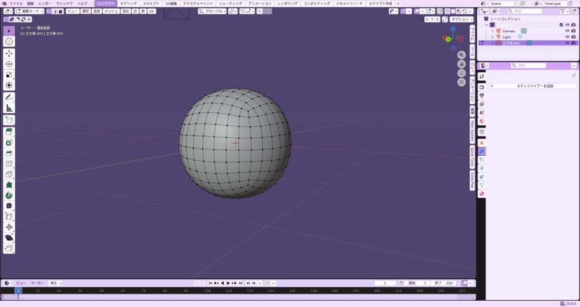
Task: Open the オプション dropdown in viewport
Action: [462, 19]
